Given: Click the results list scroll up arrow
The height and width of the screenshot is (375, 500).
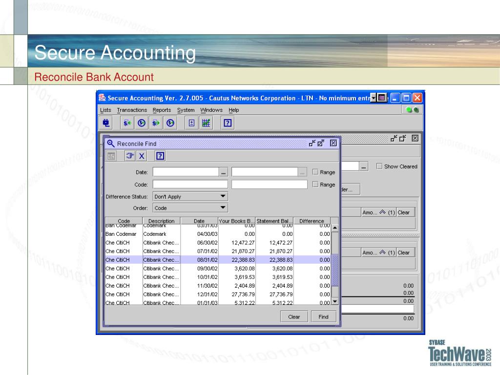Looking at the screenshot, I should [335, 228].
